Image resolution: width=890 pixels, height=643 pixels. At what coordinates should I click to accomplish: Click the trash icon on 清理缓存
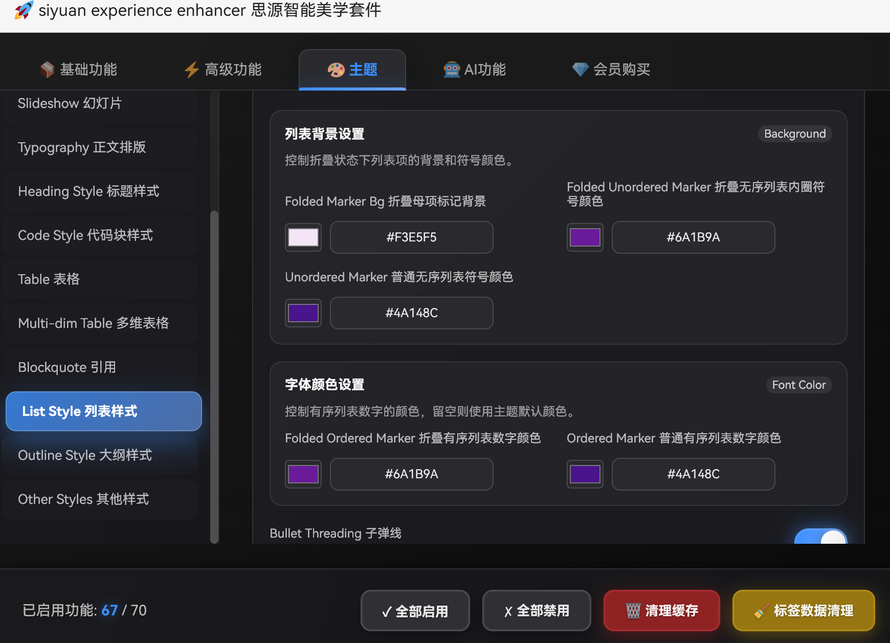(633, 611)
